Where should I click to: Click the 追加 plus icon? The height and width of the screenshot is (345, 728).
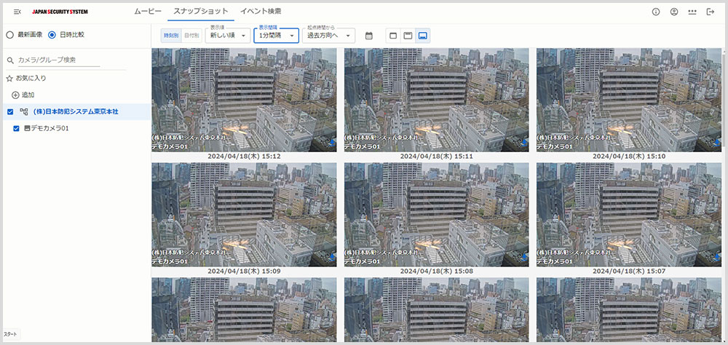tap(15, 95)
